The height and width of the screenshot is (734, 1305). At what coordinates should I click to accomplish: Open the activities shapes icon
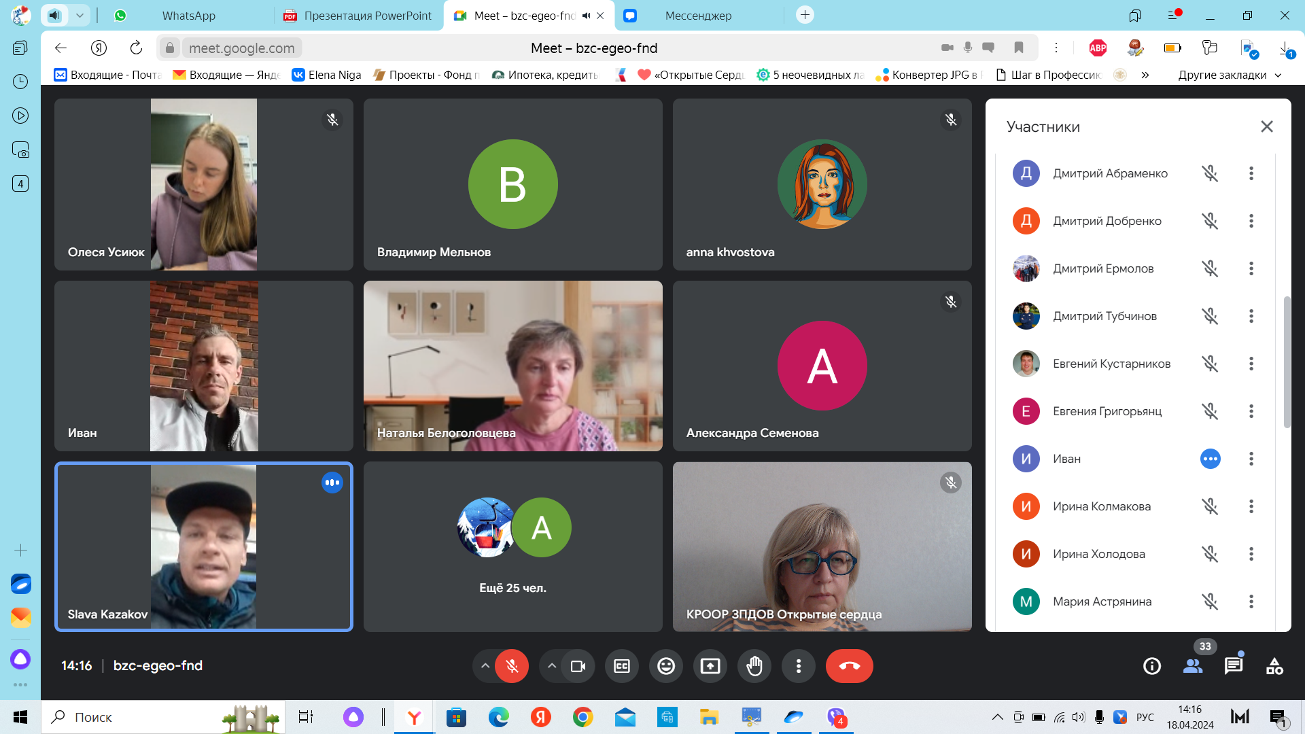(1274, 666)
